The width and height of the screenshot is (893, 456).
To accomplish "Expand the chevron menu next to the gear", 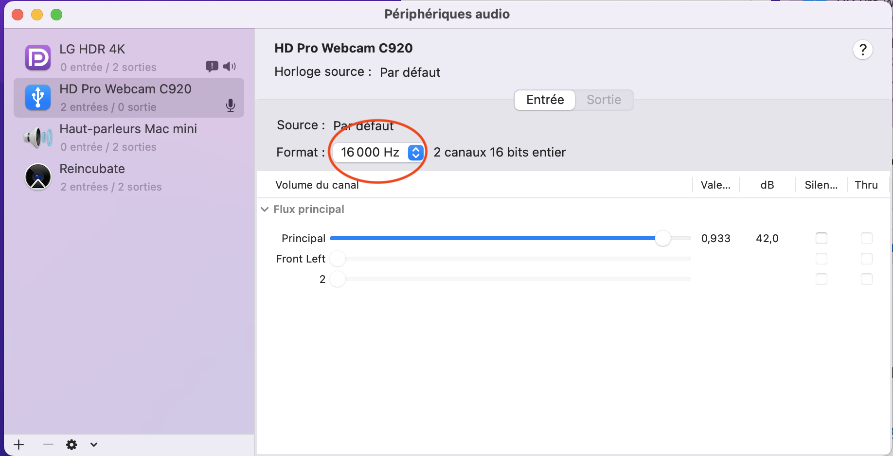I will click(x=94, y=444).
